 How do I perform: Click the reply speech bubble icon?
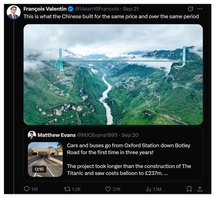pyautogui.click(x=27, y=189)
